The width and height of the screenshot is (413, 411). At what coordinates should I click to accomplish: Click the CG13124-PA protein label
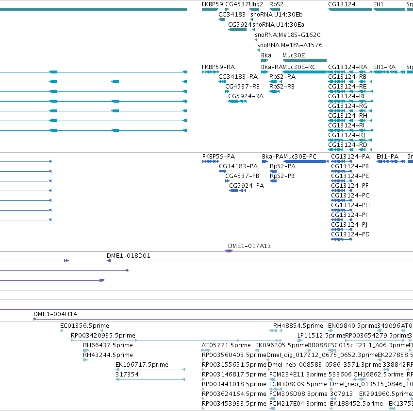coord(350,157)
